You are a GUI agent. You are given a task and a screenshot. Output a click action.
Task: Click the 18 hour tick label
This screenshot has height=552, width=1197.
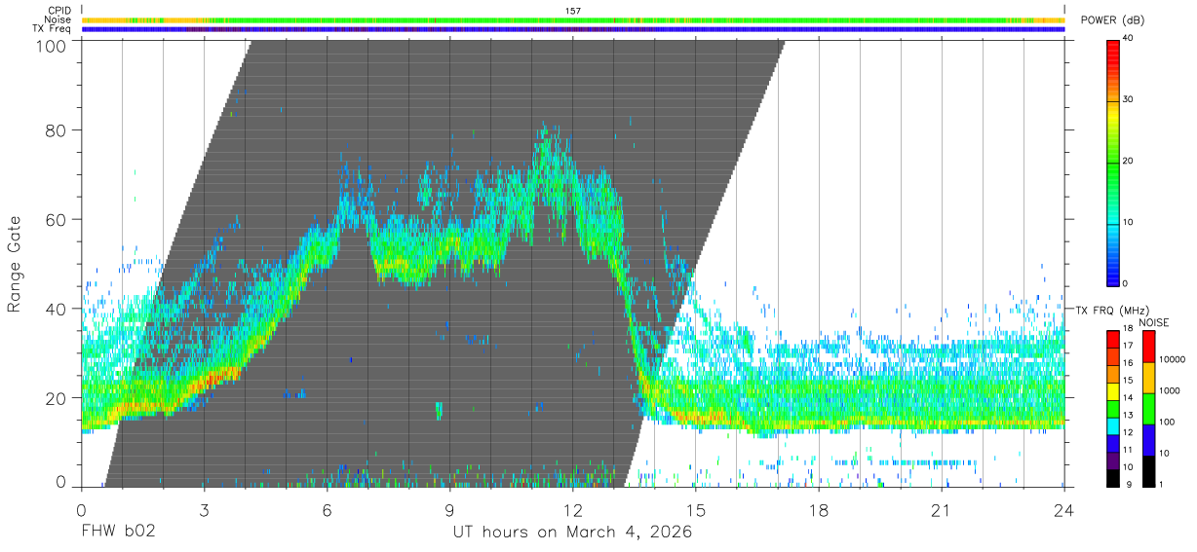[x=819, y=510]
